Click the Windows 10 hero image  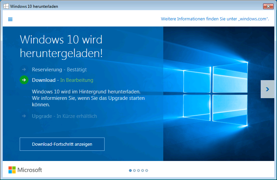[x=219, y=94]
